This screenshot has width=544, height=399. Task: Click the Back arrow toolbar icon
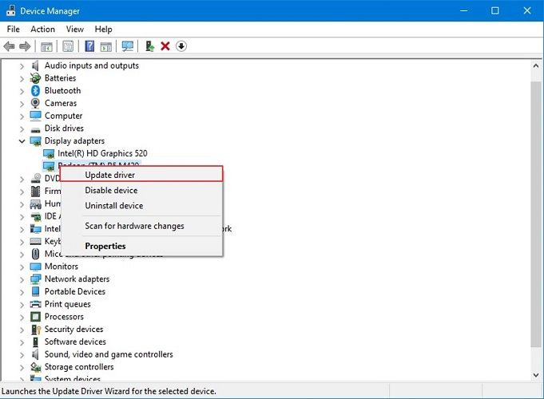click(x=9, y=46)
